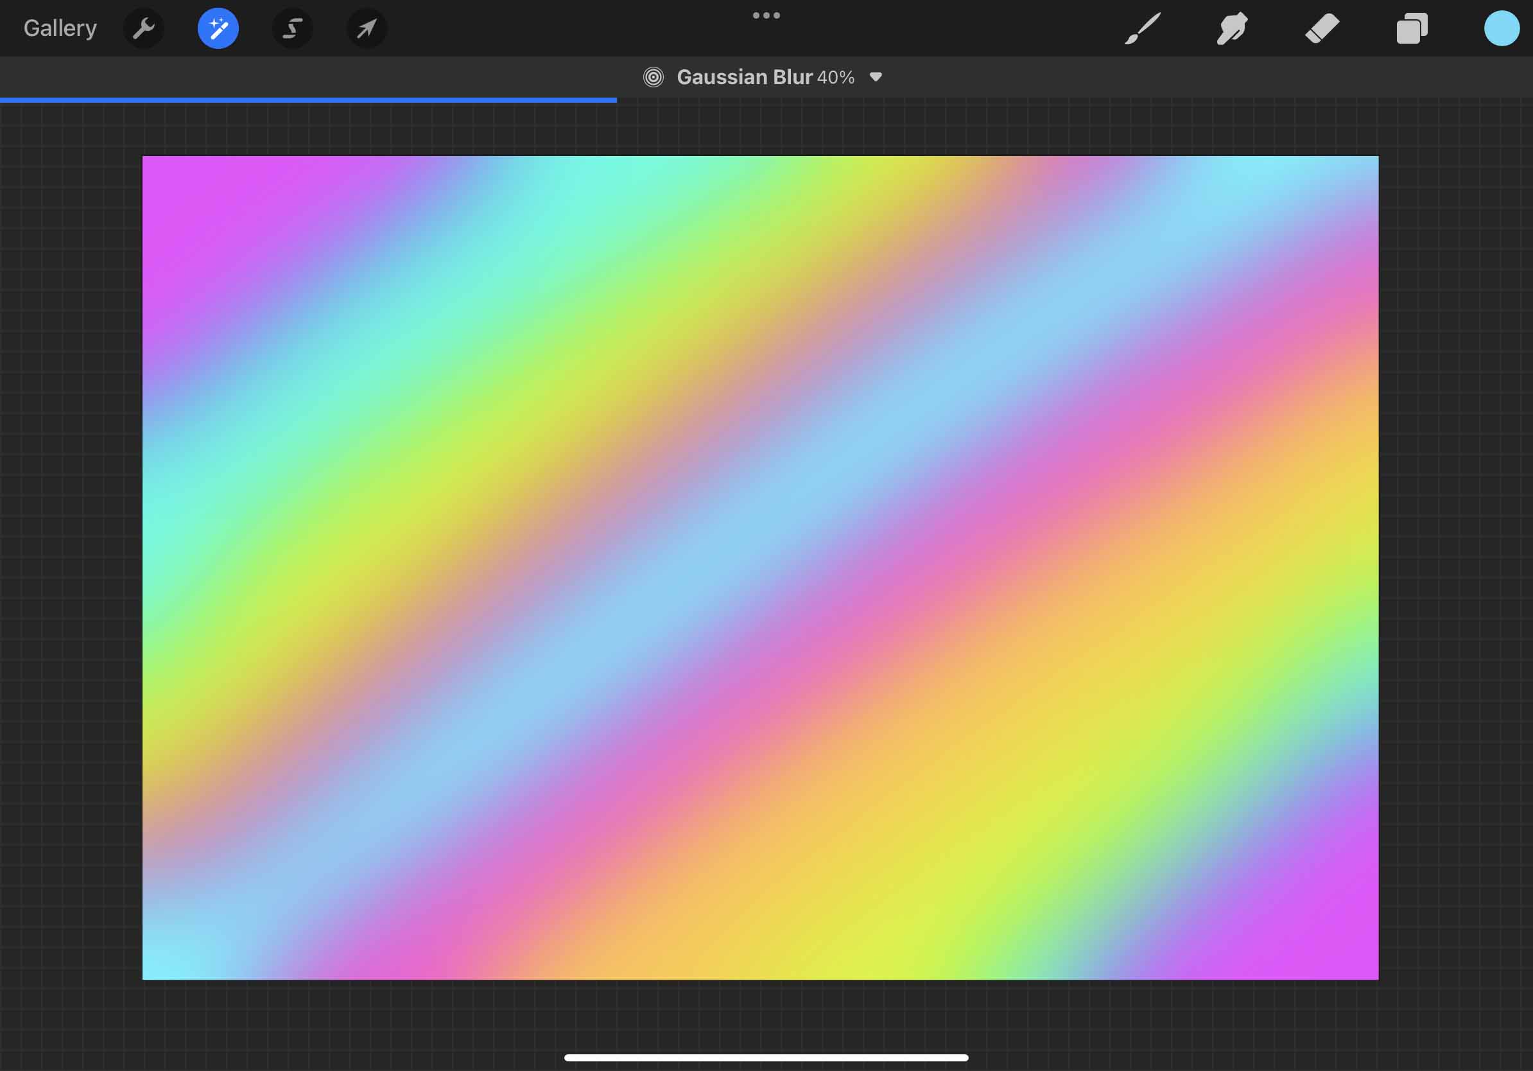The width and height of the screenshot is (1533, 1071).
Task: Click the Gaussian Blur label text
Action: point(744,77)
